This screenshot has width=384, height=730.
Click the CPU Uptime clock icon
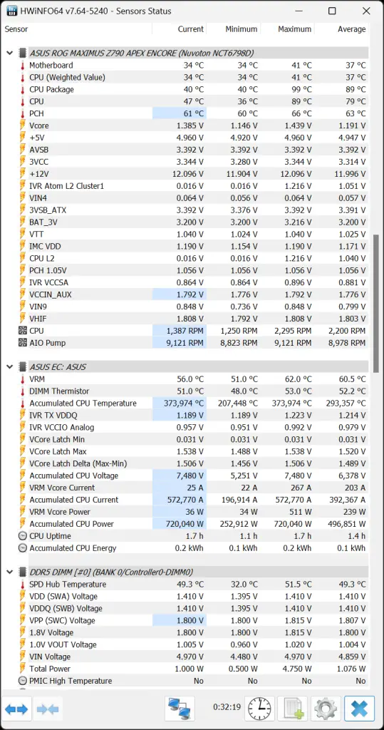(22, 536)
